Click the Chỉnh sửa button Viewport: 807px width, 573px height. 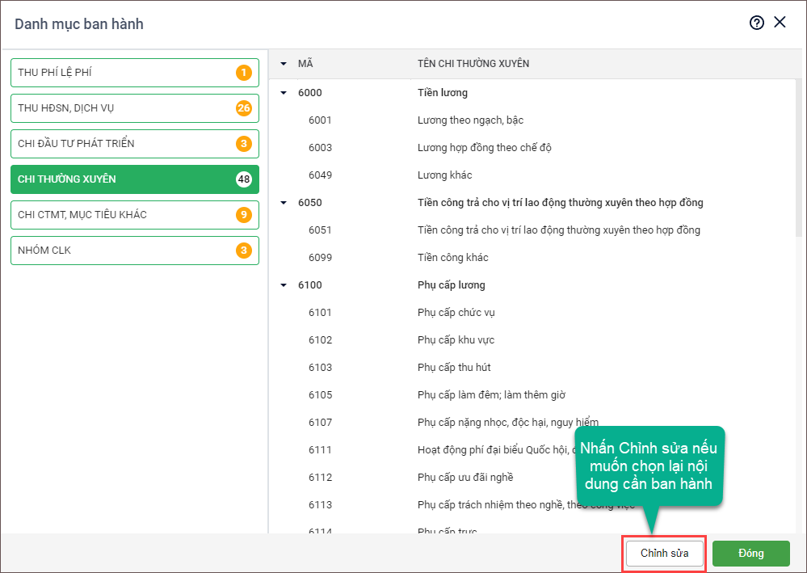tap(664, 554)
